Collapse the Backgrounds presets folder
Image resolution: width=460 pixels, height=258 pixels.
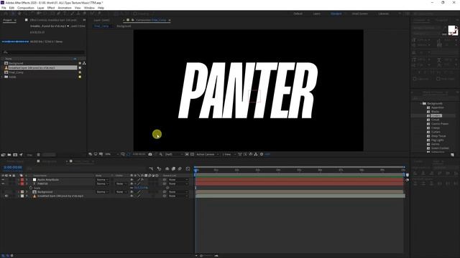[420, 103]
